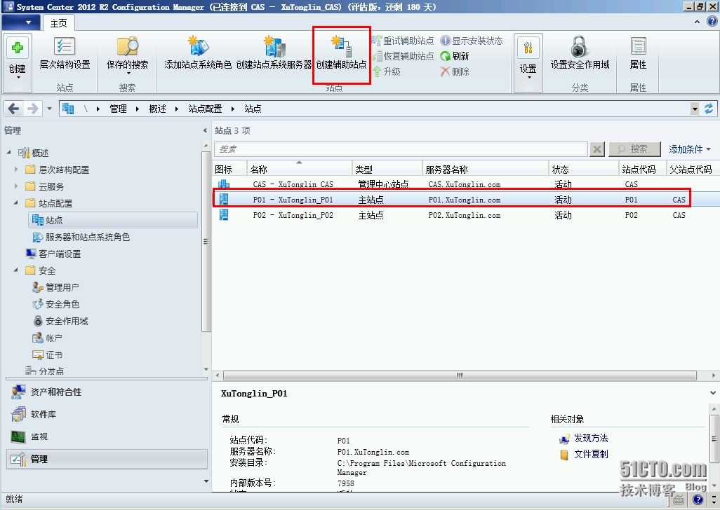Image resolution: width=720 pixels, height=510 pixels.
Task: Click Create Site System Server (创建站点系统服务器)
Action: point(274,54)
